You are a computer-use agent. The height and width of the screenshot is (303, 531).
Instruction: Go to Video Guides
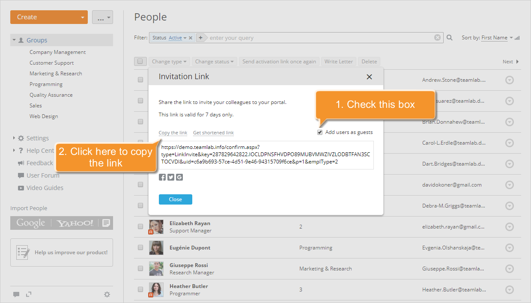coord(45,188)
